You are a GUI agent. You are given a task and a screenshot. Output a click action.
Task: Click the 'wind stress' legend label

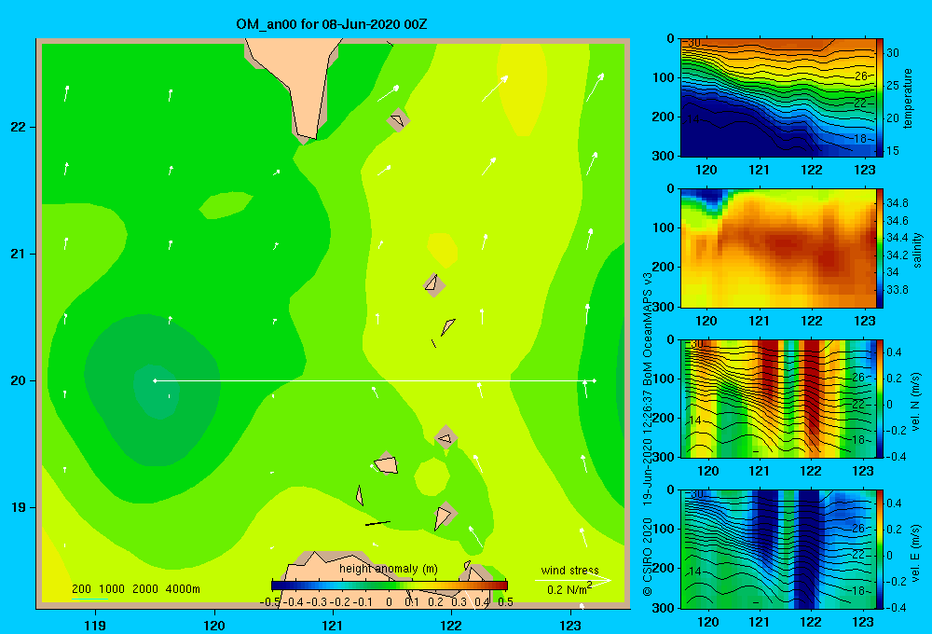(570, 570)
